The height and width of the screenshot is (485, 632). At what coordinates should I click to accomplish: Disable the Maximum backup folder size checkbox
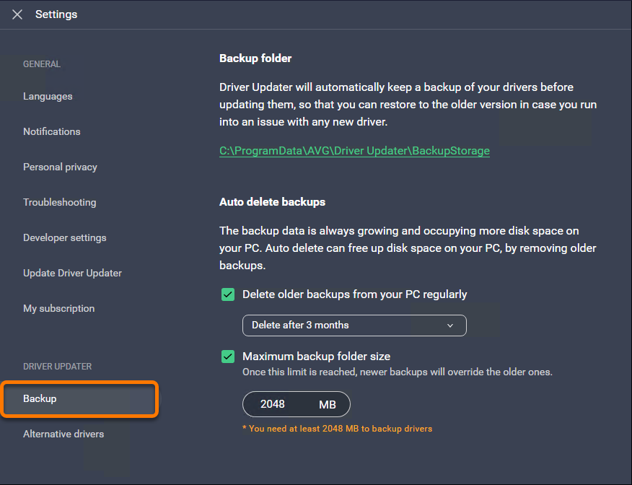click(228, 357)
